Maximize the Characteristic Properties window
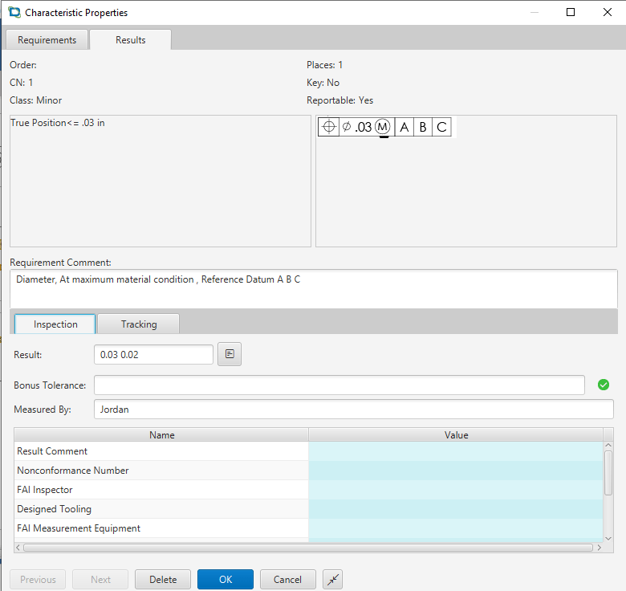This screenshot has width=626, height=591. (571, 13)
